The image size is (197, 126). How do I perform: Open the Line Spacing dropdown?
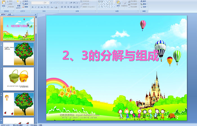click(78, 3)
